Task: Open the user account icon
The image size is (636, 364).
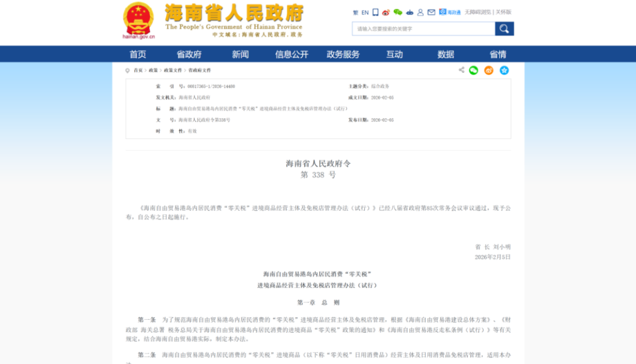Action: 421,12
